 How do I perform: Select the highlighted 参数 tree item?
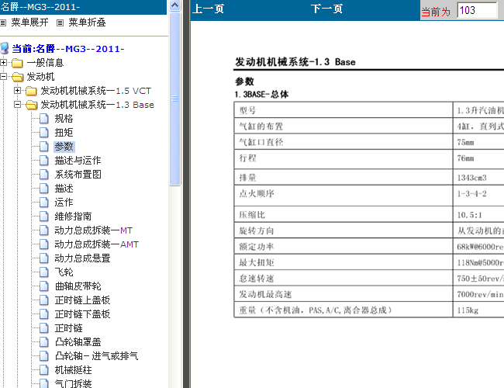click(64, 147)
